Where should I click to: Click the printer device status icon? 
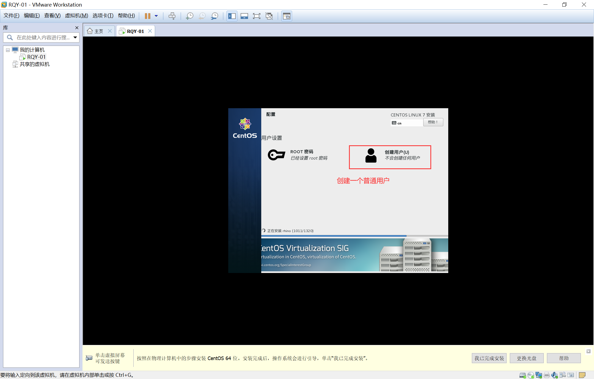coord(547,375)
